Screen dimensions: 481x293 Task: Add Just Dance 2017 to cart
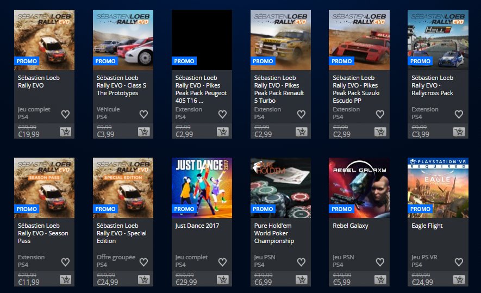coord(223,280)
